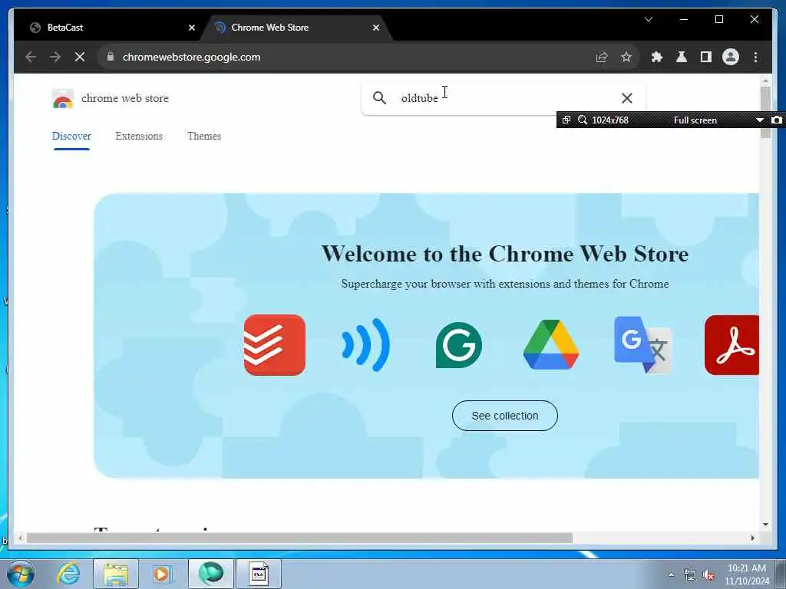This screenshot has width=786, height=589.
Task: Expand the Full screen dropdown arrow
Action: pos(759,120)
